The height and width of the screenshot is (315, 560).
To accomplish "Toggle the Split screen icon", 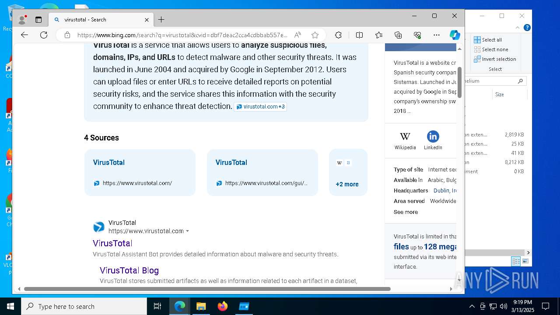I will click(359, 35).
